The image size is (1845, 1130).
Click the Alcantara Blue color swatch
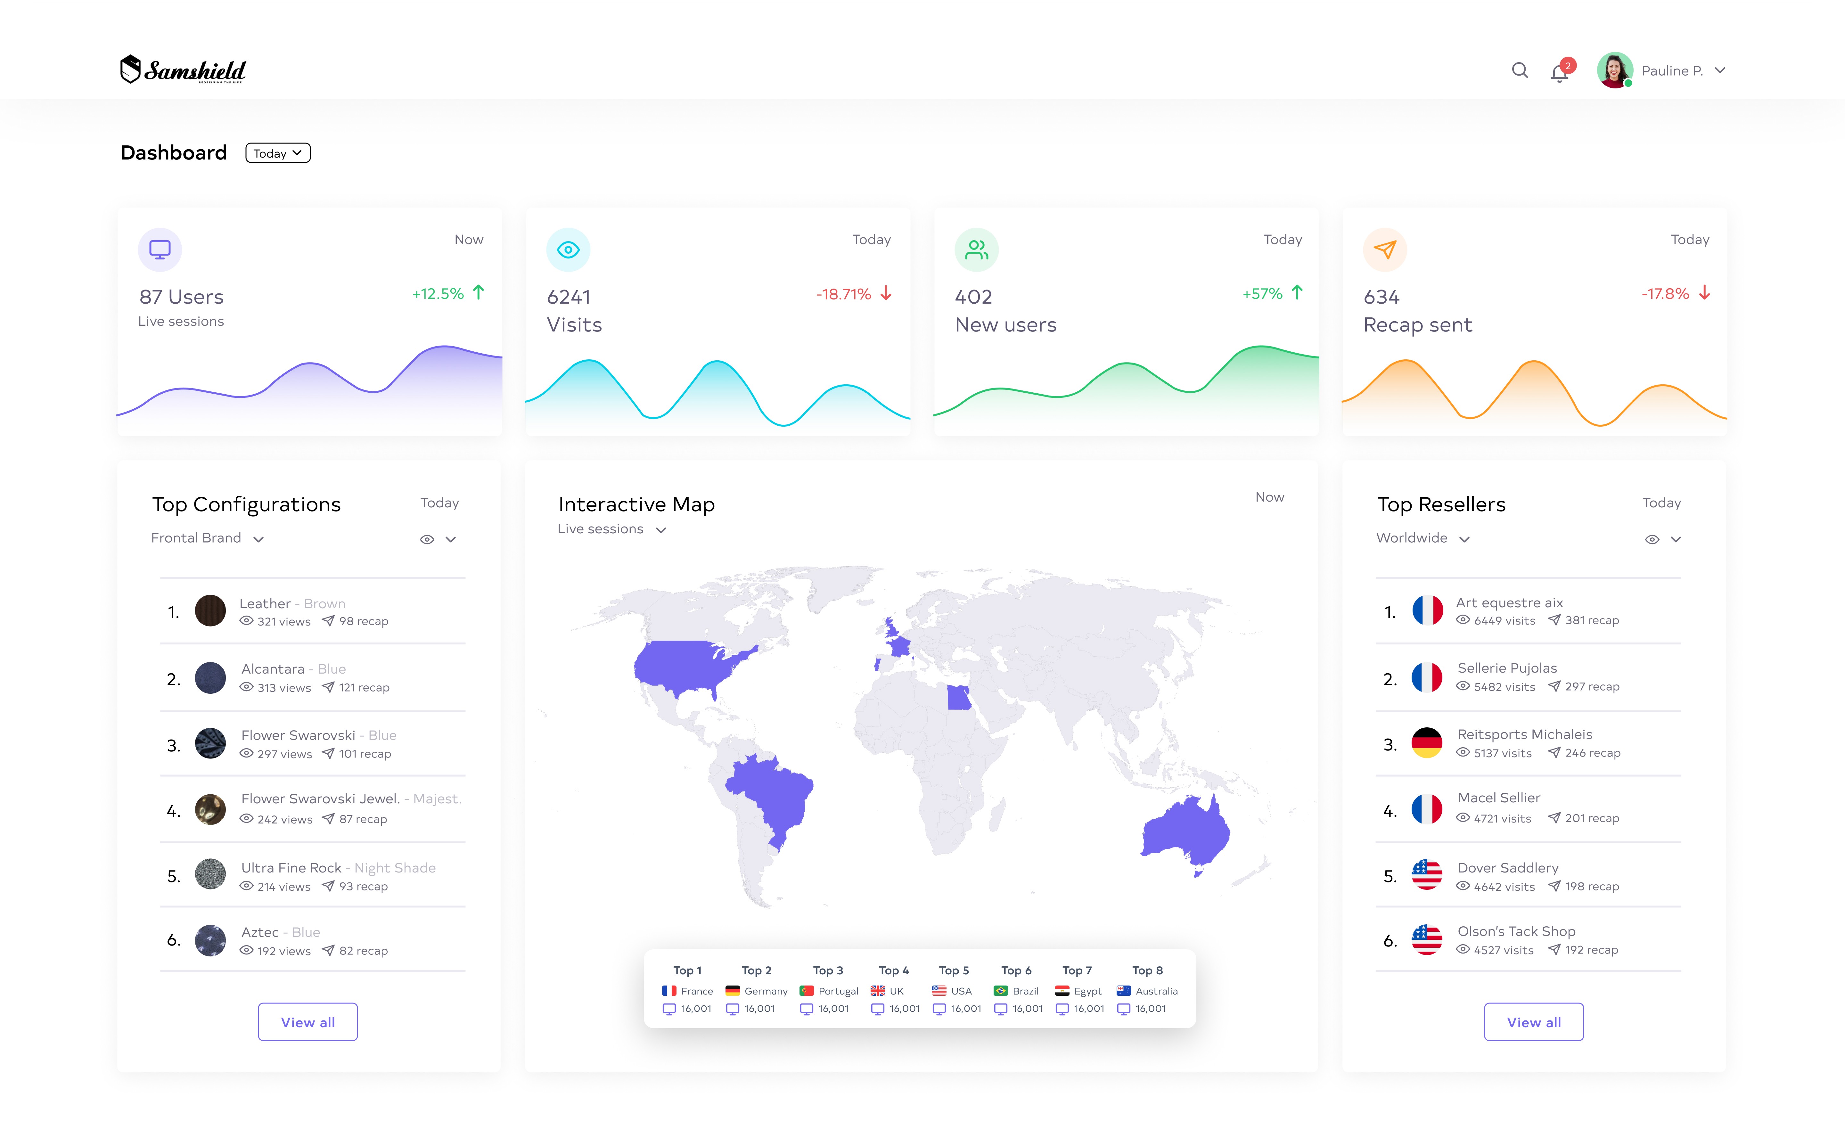click(210, 678)
